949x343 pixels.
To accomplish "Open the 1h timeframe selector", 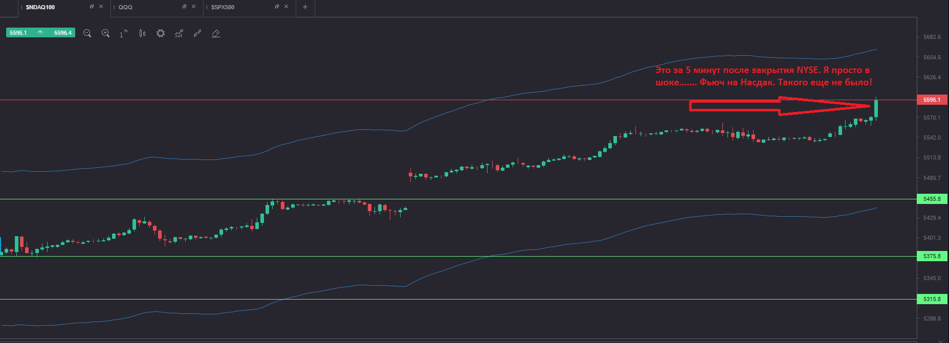I will point(124,33).
